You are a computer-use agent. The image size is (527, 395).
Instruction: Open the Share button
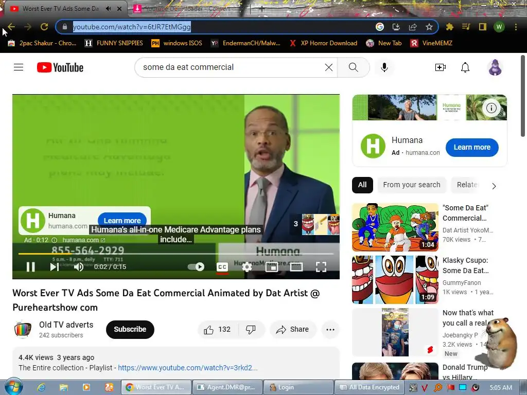pos(292,330)
